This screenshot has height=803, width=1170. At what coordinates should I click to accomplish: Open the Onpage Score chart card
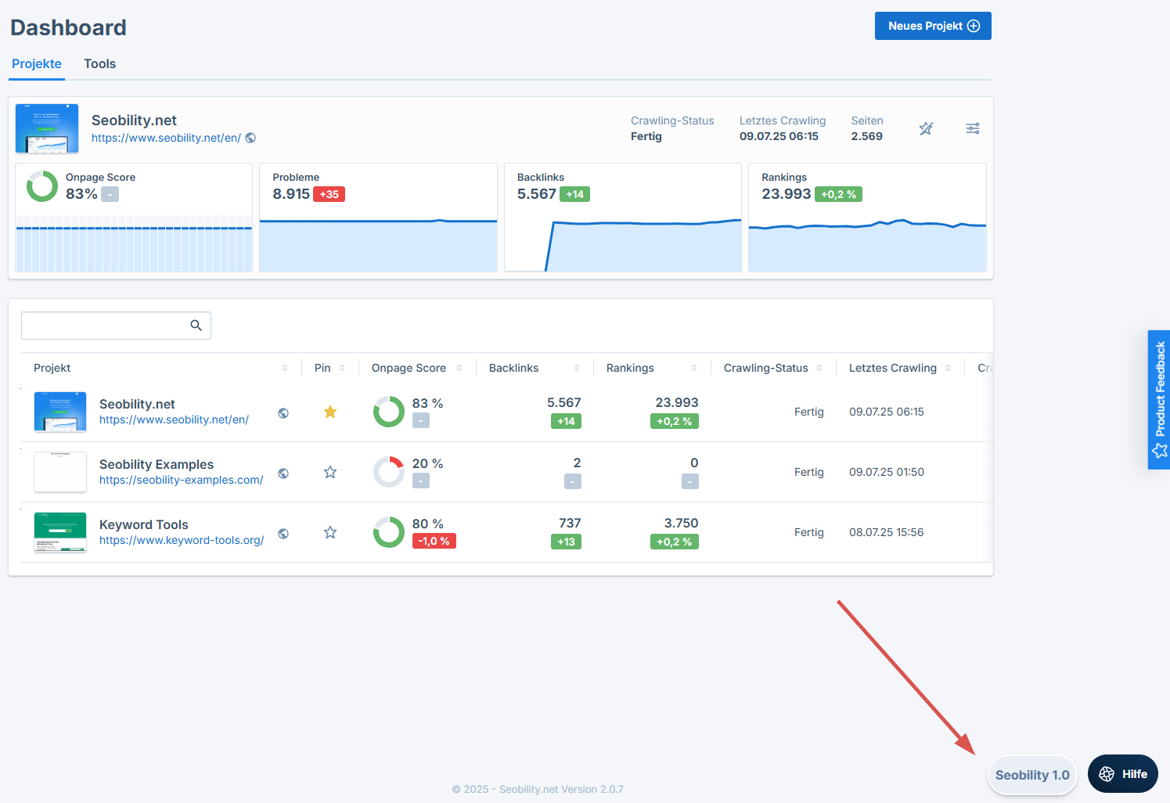pyautogui.click(x=134, y=218)
